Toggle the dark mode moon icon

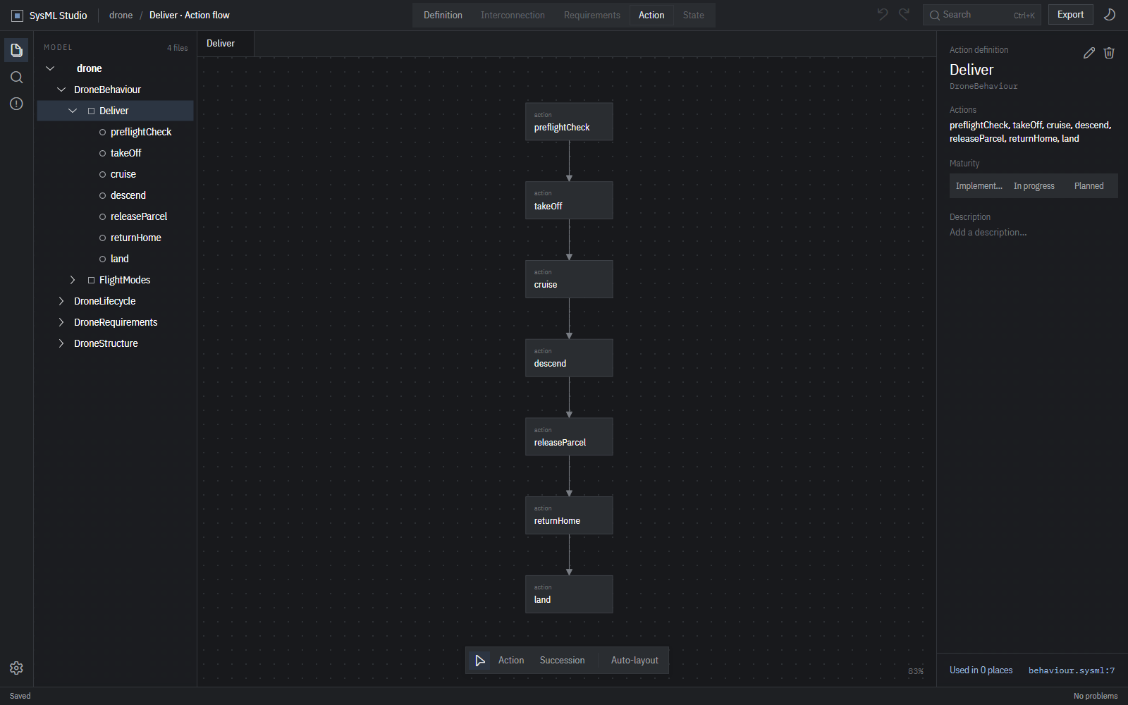[x=1109, y=15]
